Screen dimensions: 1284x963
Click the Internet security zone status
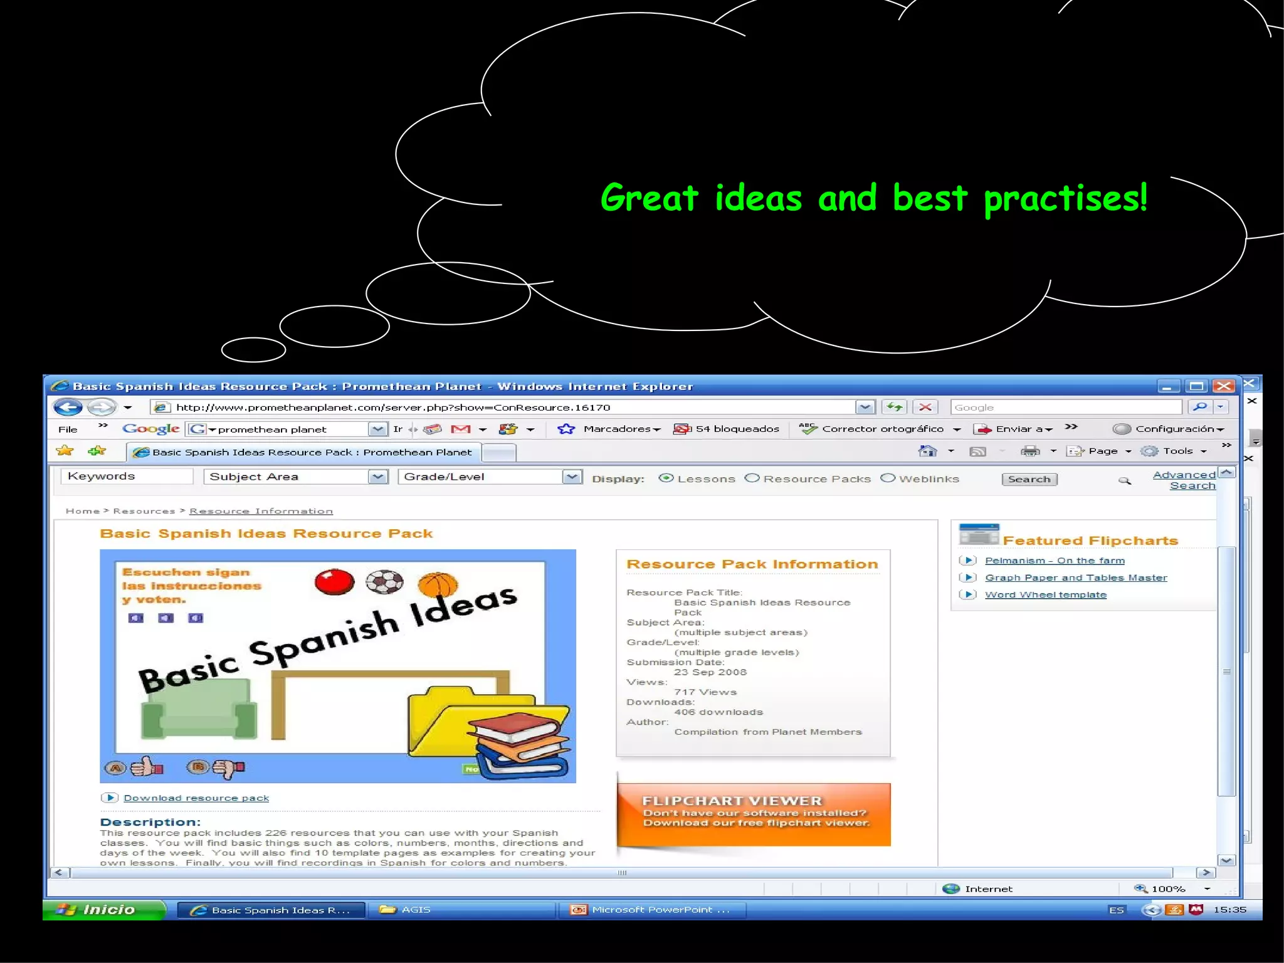(x=978, y=888)
